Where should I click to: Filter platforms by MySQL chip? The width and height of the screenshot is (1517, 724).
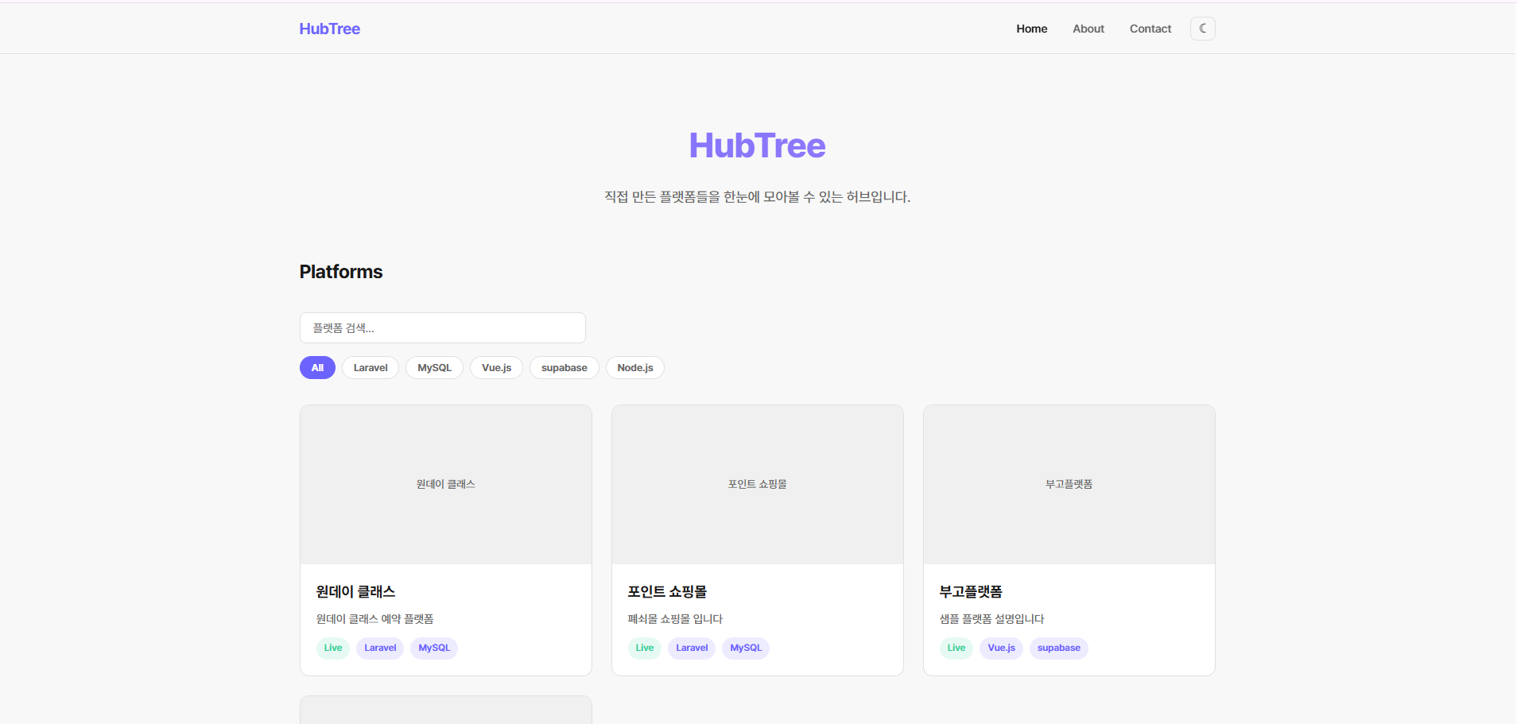434,368
